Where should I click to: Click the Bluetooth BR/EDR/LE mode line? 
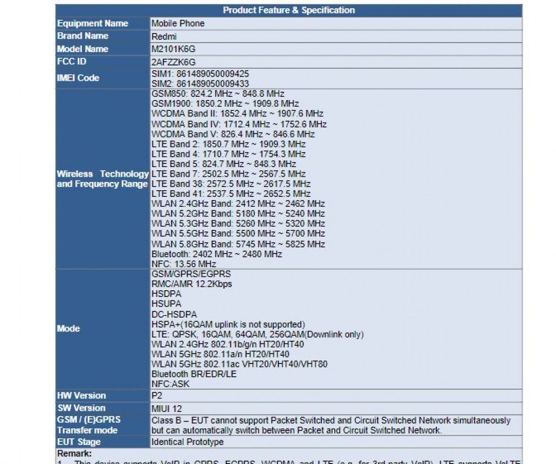coord(194,374)
